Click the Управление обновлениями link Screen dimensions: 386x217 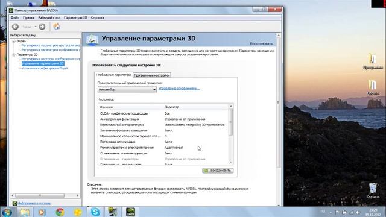[179, 89]
